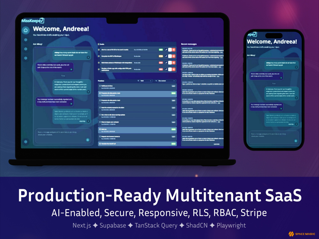Image resolution: width=319 pixels, height=239 pixels.
Task: Click red badge on "Build future phases" draft
Action: click(x=161, y=62)
